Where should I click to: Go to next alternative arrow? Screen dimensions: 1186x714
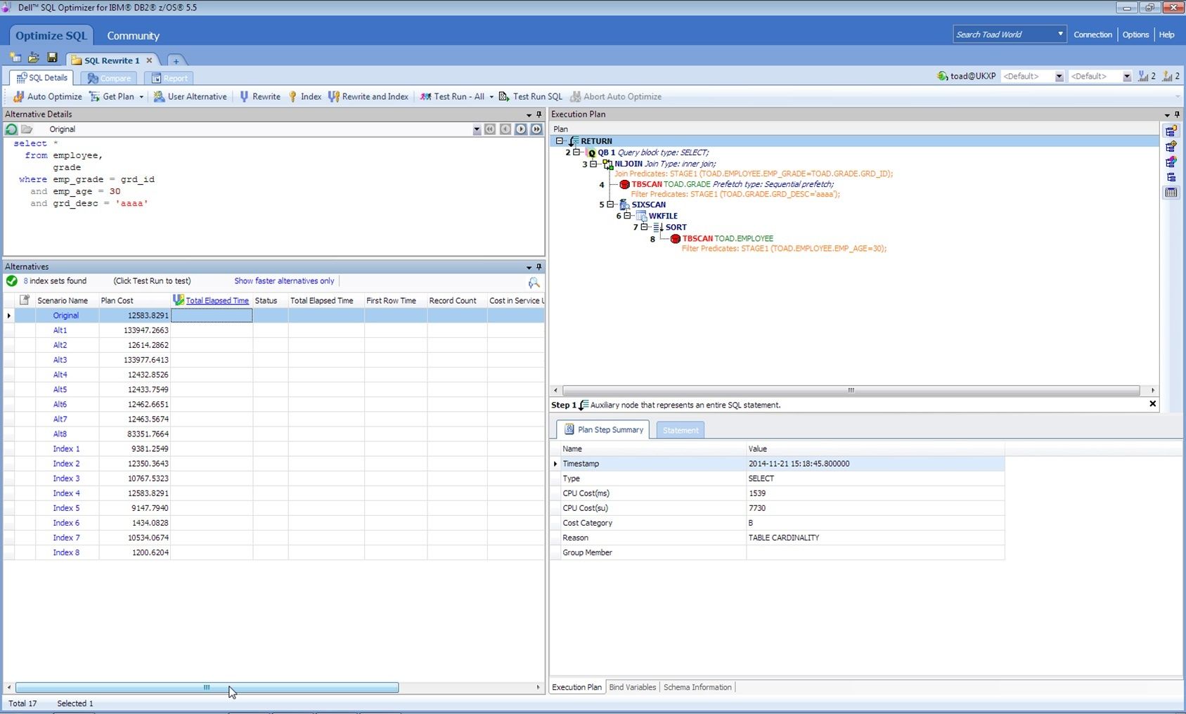click(521, 129)
